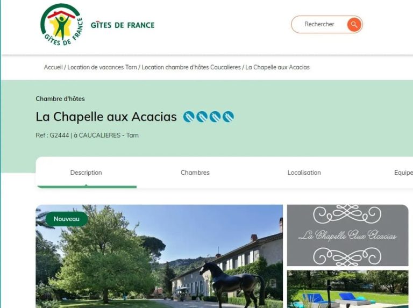Open the blue sun loungers photo thumbnail
Viewport: 413px width, 308px height.
pos(348,289)
